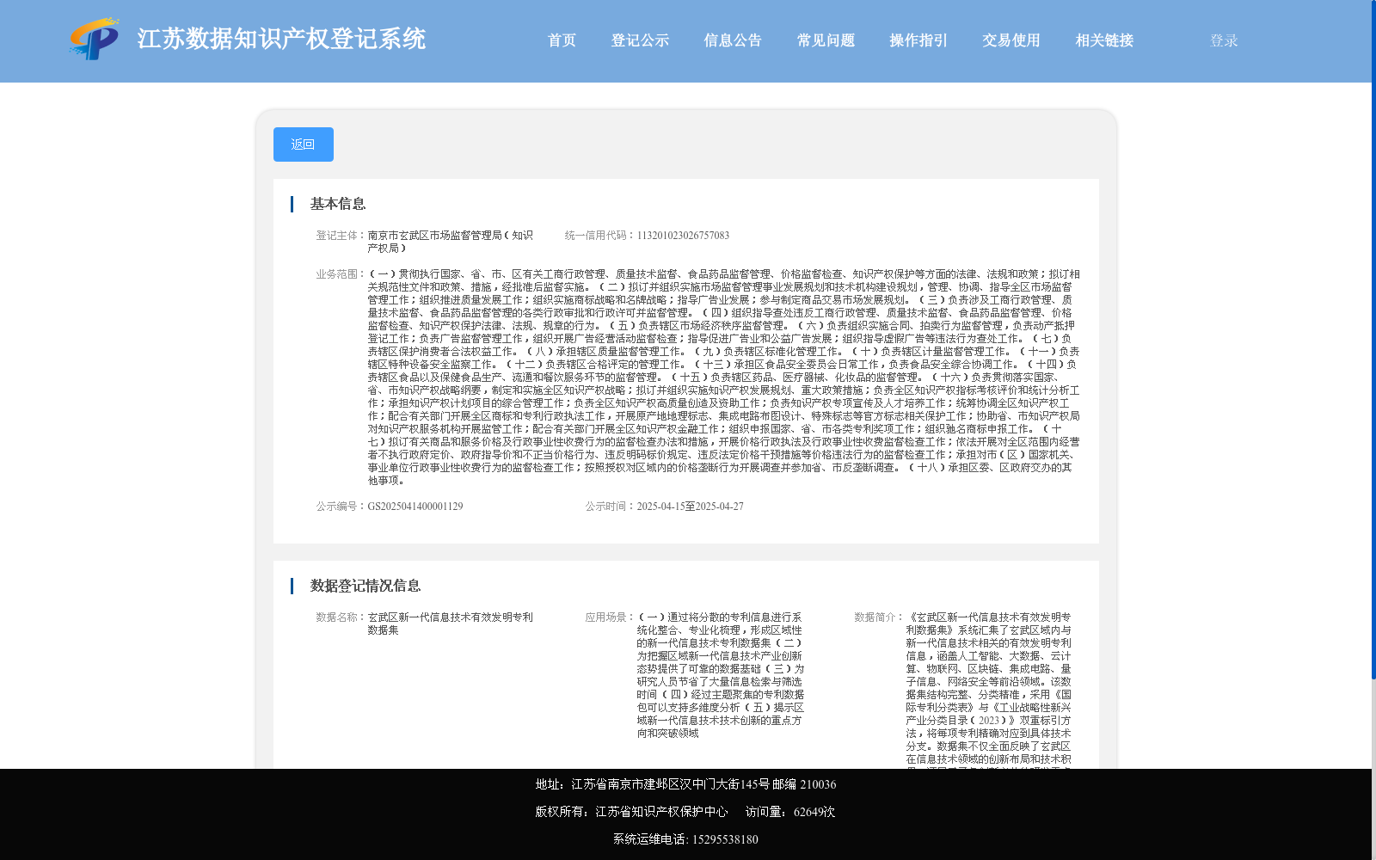The height and width of the screenshot is (860, 1376).
Task: Select the registrant 南京市玄武区市场监督管理局 text
Action: 450,242
